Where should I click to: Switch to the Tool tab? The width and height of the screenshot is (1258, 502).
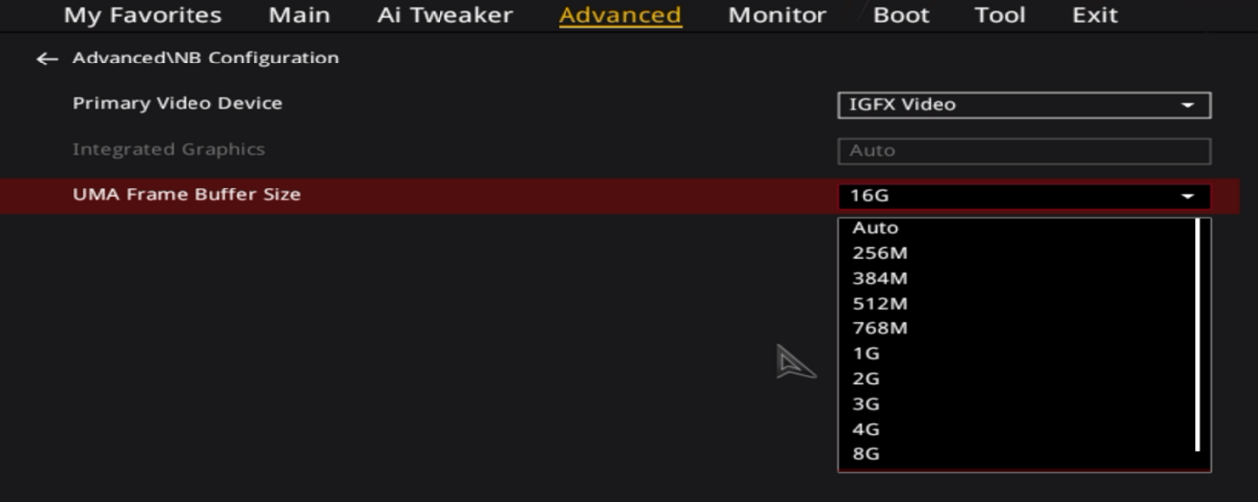999,15
